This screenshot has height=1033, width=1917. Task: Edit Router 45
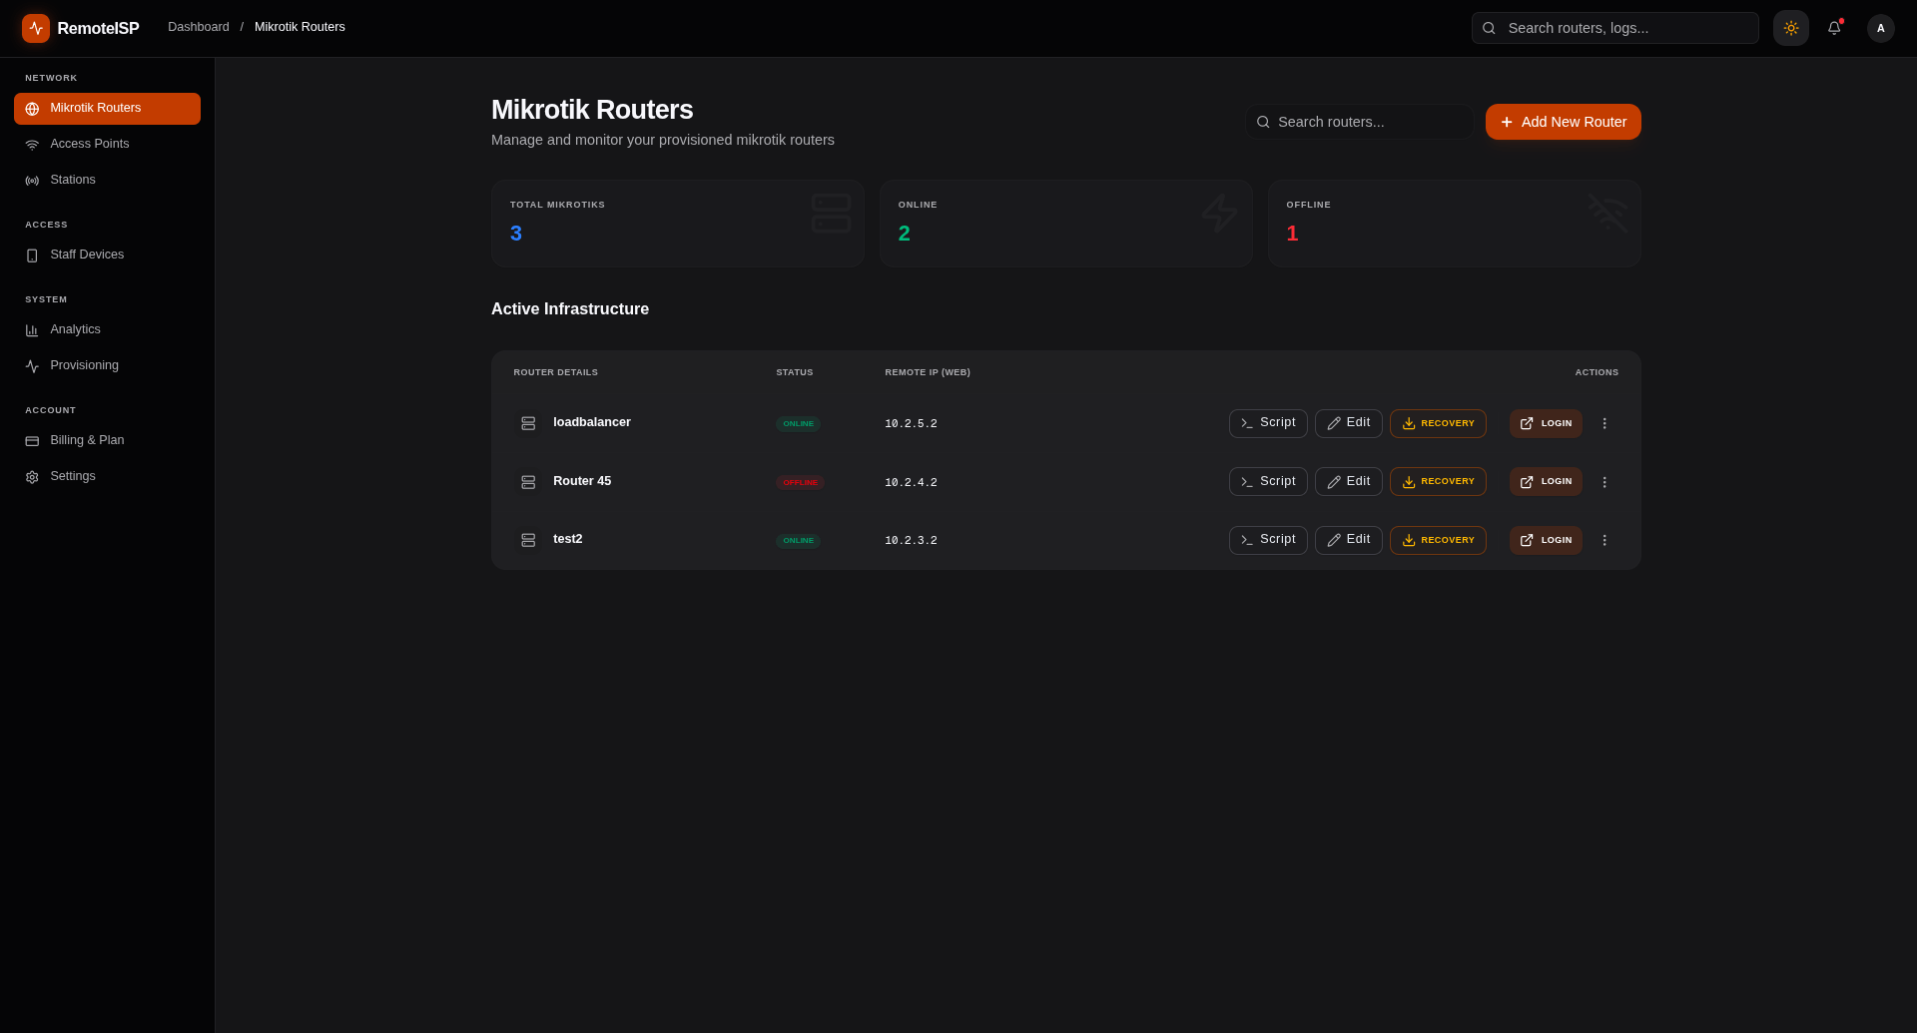point(1349,482)
